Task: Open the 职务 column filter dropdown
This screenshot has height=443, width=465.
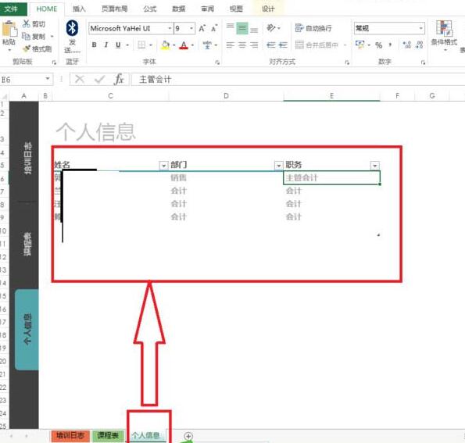Action: 375,165
